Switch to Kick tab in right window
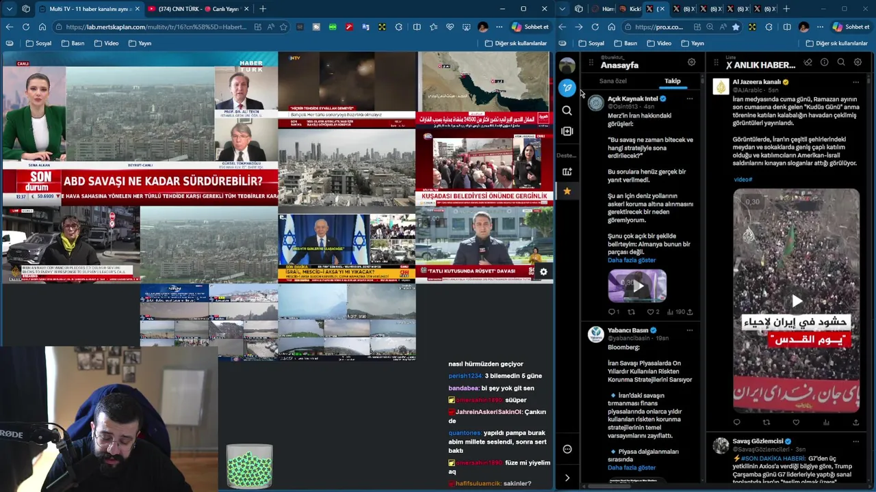The width and height of the screenshot is (876, 492). tap(631, 9)
